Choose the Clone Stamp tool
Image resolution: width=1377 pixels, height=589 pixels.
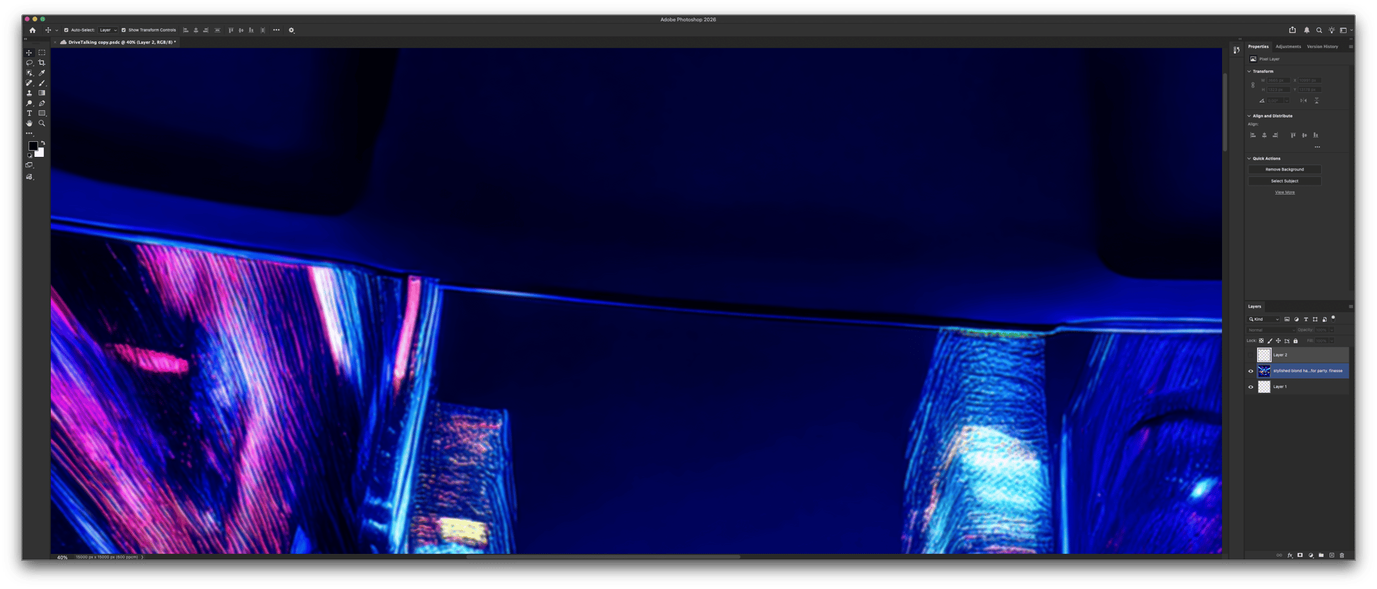point(29,93)
